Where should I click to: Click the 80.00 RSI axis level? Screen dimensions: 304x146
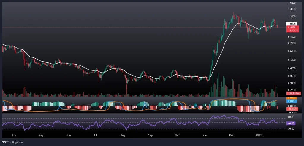coord(292,117)
